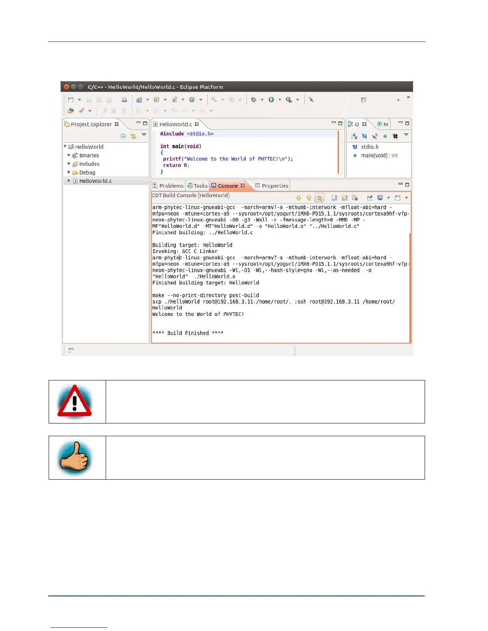Viewport: 488px width, 631px height.
Task: Open the Problems tab
Action: 168,186
